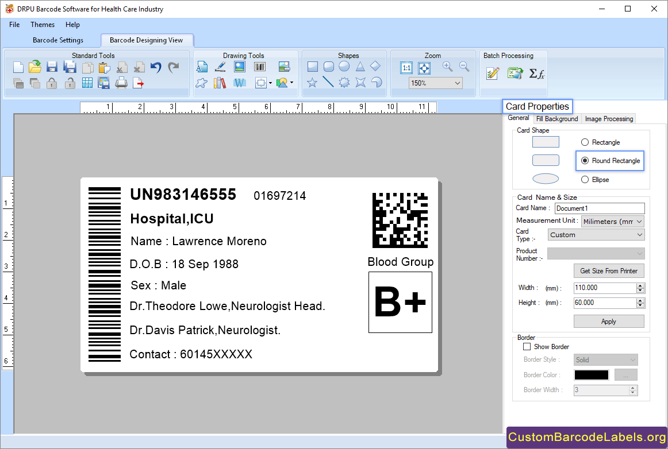
Task: Switch to the Barcode Designing View tab
Action: point(146,40)
